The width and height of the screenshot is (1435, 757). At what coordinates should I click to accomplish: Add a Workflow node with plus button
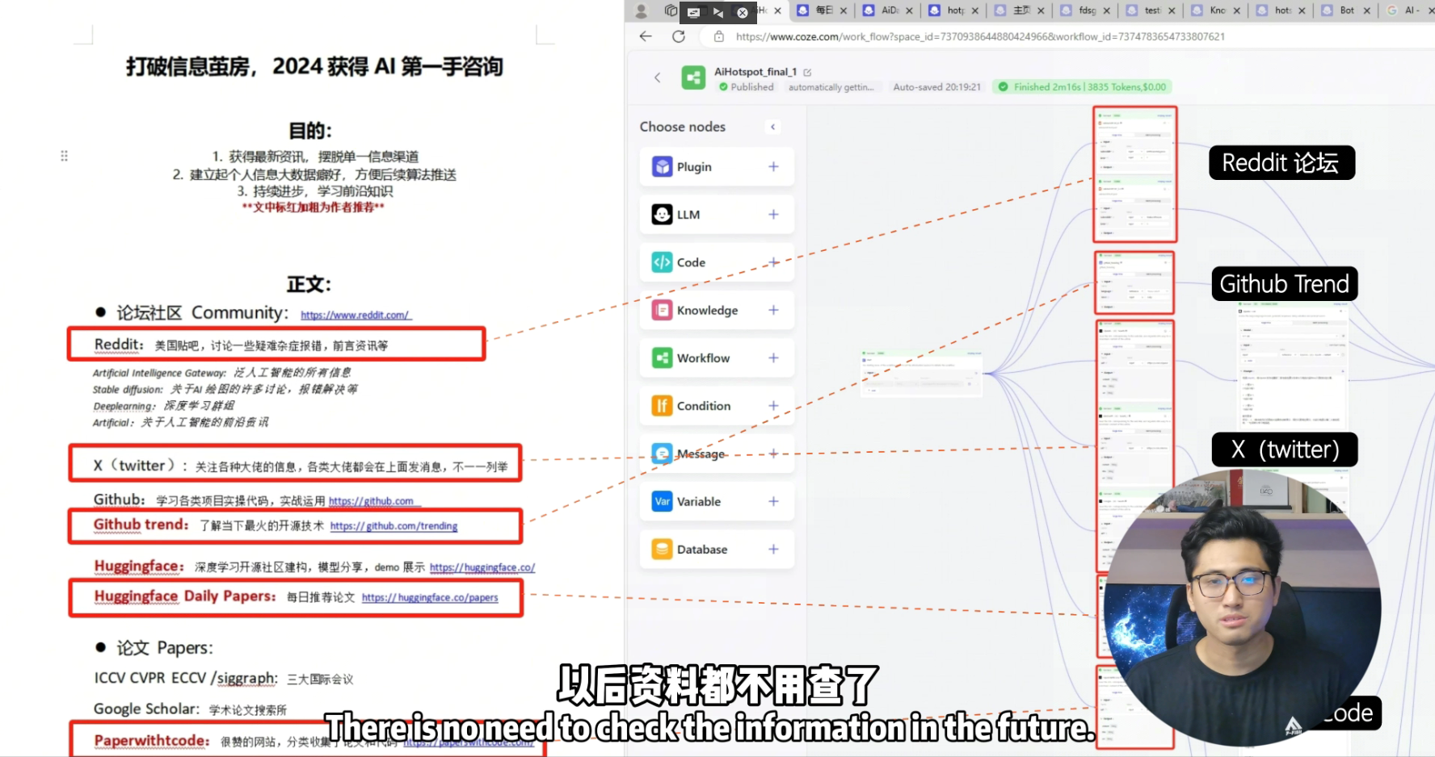[x=773, y=358]
